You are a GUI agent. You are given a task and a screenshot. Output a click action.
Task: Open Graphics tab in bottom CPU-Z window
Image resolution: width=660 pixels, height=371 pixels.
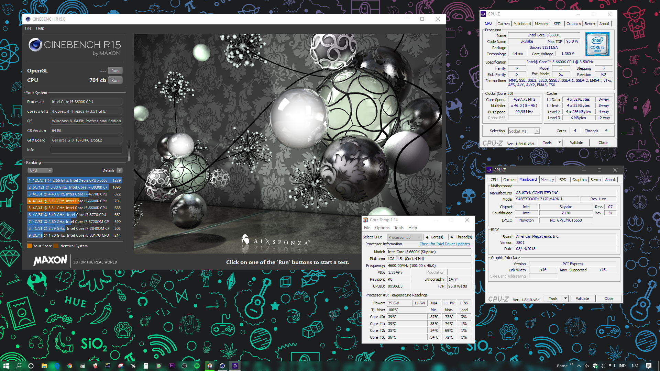(x=579, y=180)
